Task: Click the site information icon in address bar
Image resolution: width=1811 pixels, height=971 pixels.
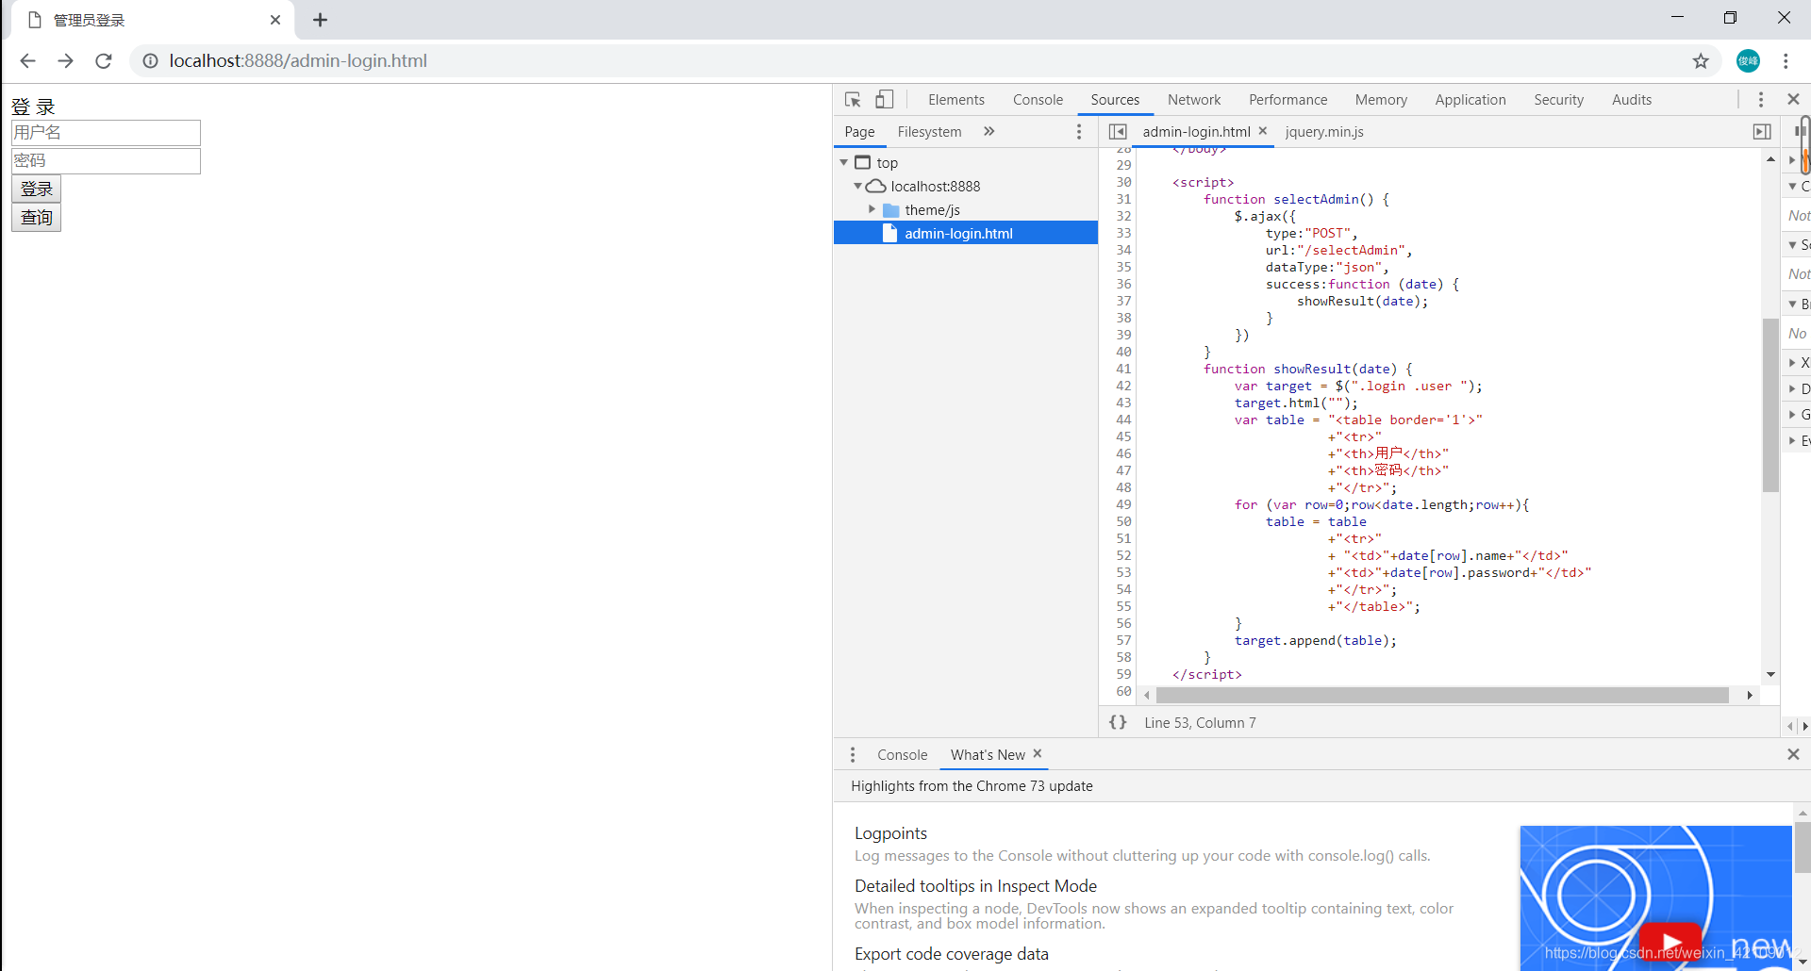Action: pyautogui.click(x=150, y=61)
